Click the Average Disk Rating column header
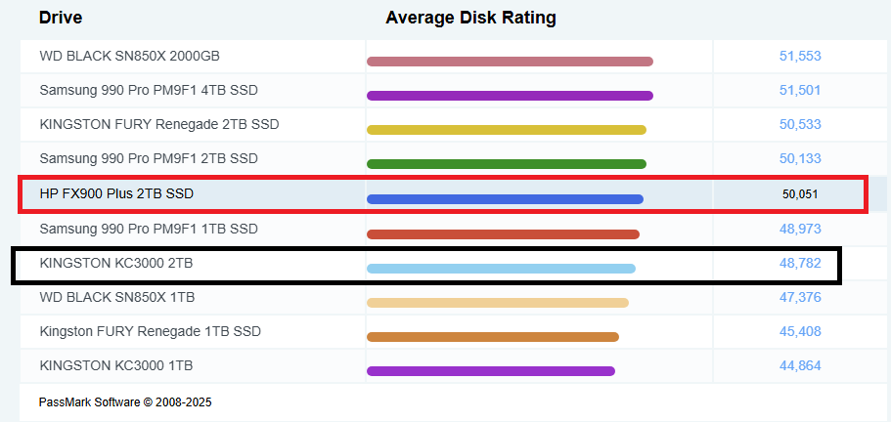 point(470,19)
